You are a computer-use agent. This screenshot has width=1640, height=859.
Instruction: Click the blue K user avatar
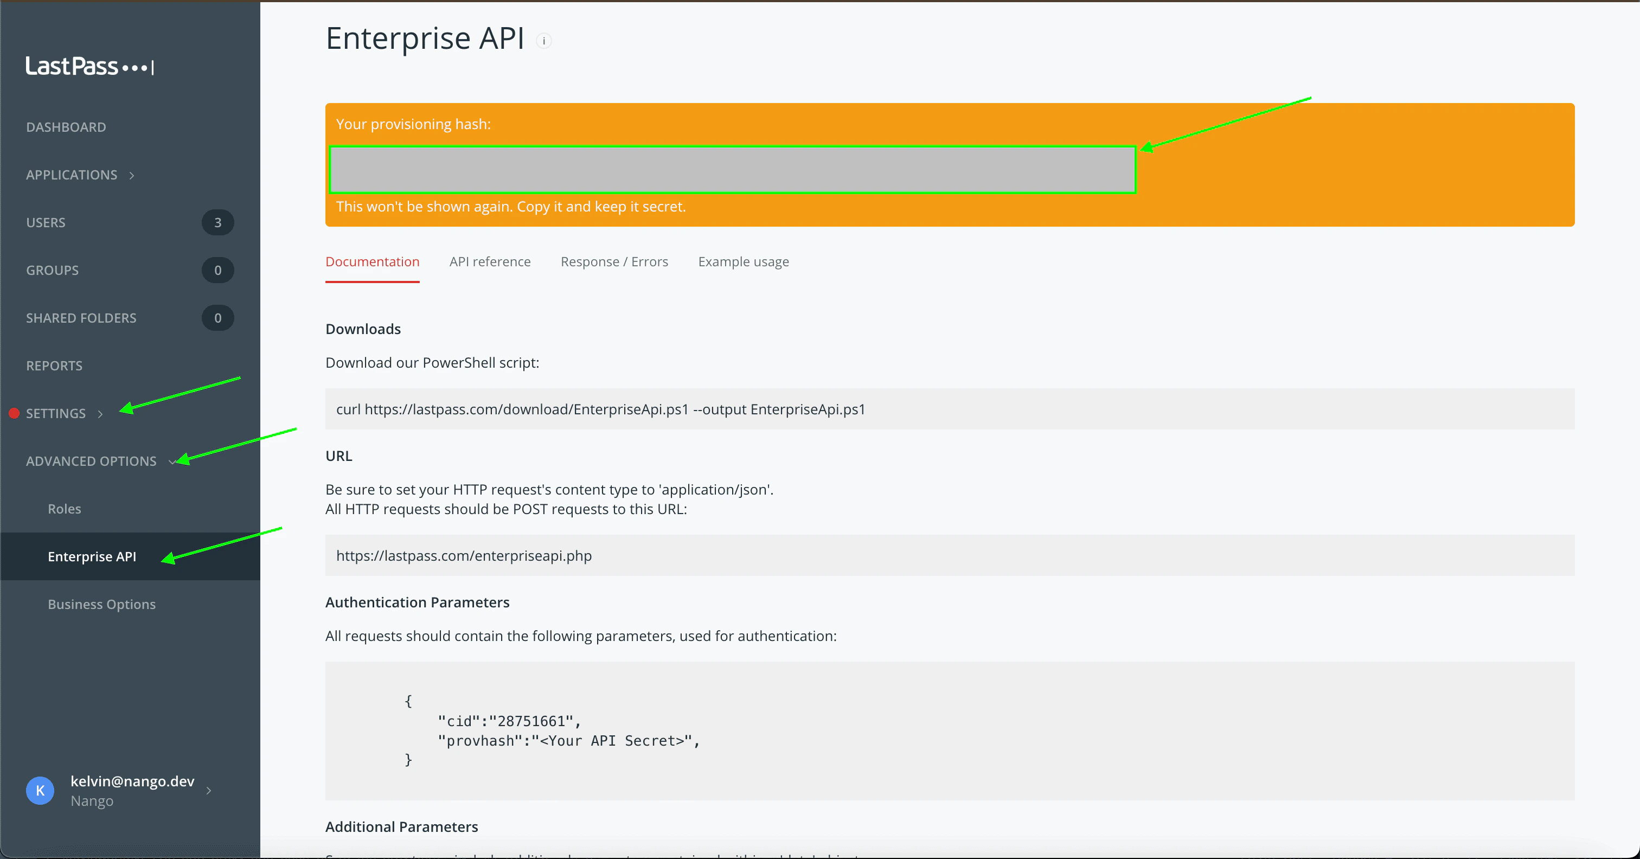(x=40, y=790)
